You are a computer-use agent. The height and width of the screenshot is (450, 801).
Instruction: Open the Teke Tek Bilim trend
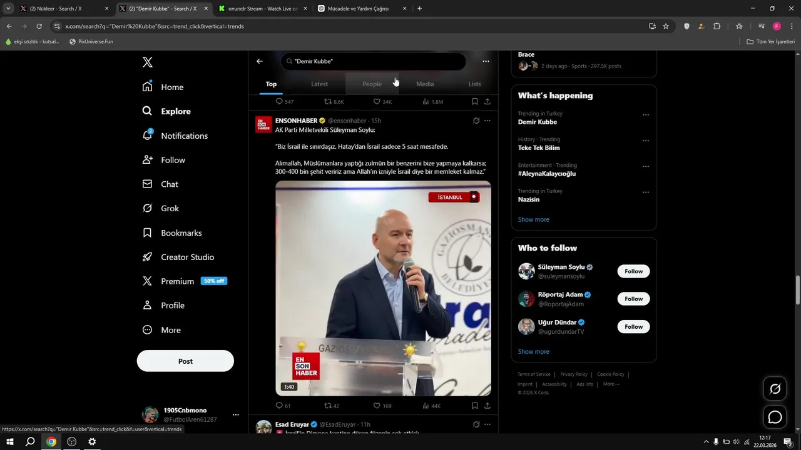[x=539, y=148]
